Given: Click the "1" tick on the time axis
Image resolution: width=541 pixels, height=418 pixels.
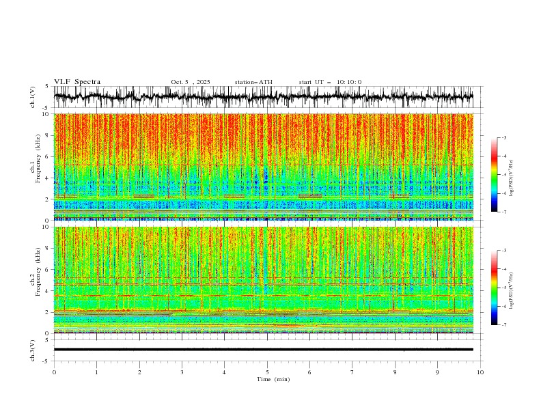Looking at the screenshot, I should 96,372.
